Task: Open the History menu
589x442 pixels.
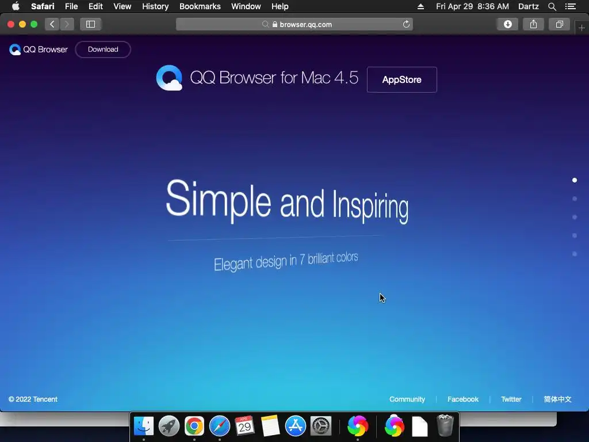Action: coord(155,6)
